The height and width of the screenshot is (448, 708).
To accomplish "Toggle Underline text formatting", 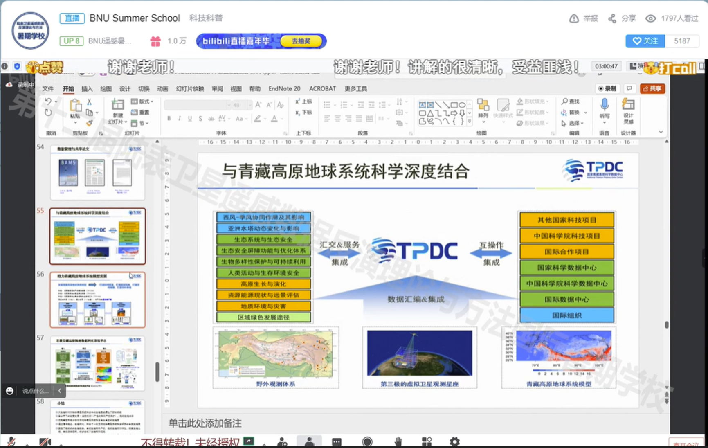I will 190,119.
